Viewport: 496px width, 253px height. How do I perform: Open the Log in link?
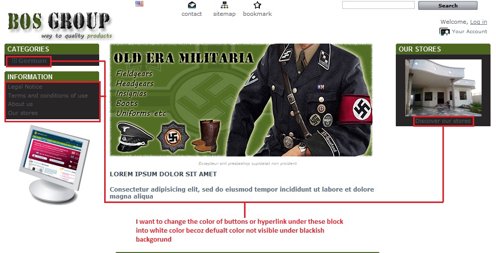click(x=478, y=22)
